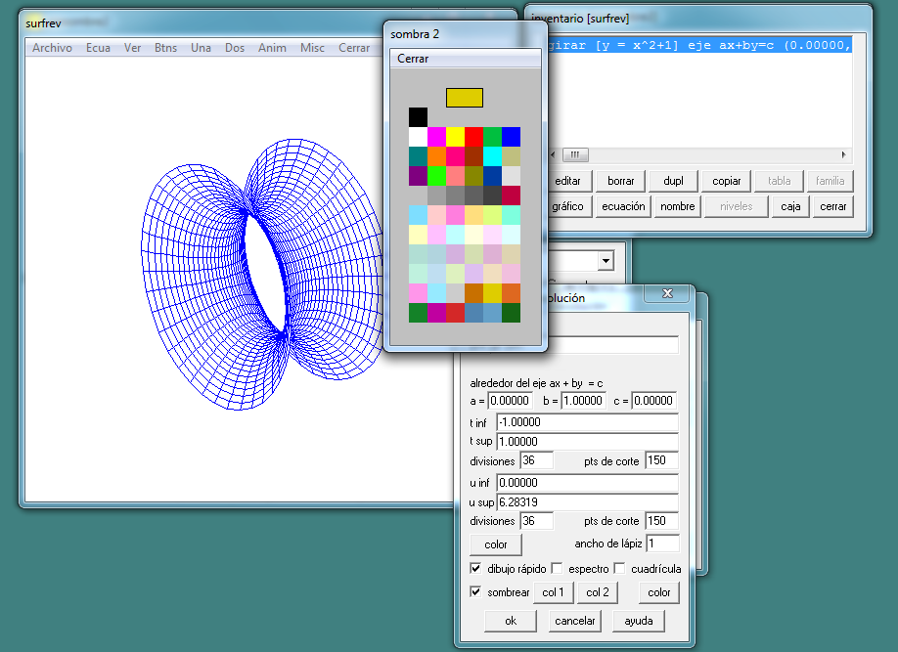Pick the bright blue palette swatch

511,137
